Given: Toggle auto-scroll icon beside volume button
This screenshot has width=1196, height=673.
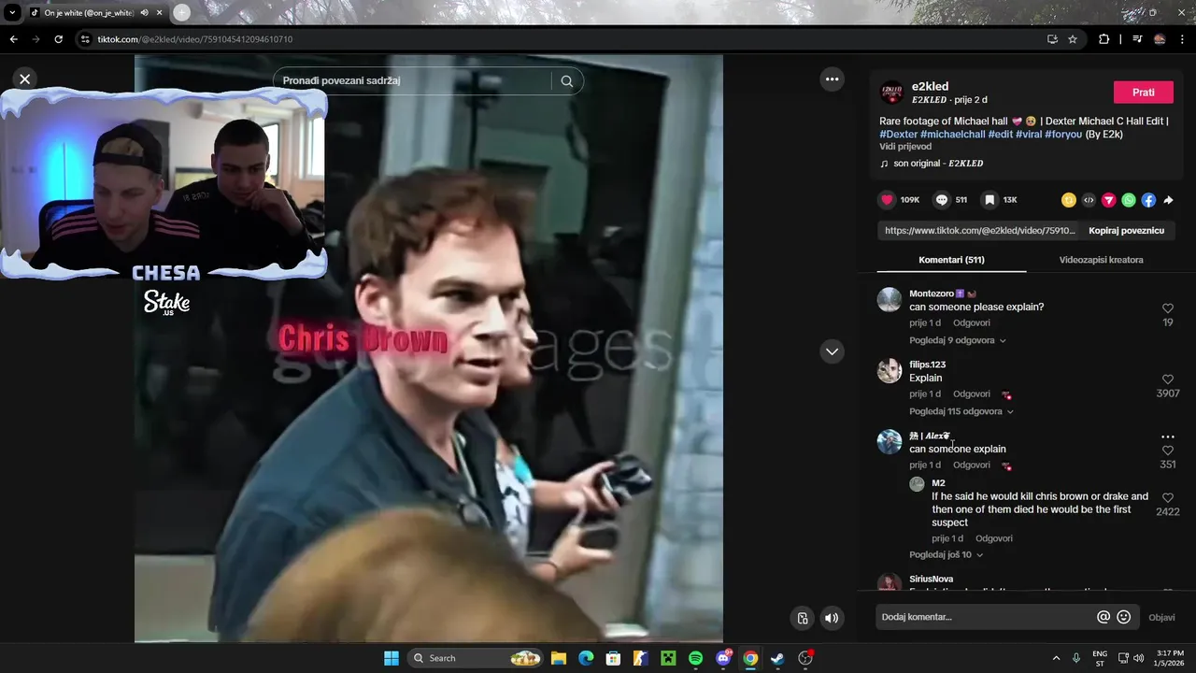Looking at the screenshot, I should coord(802,618).
